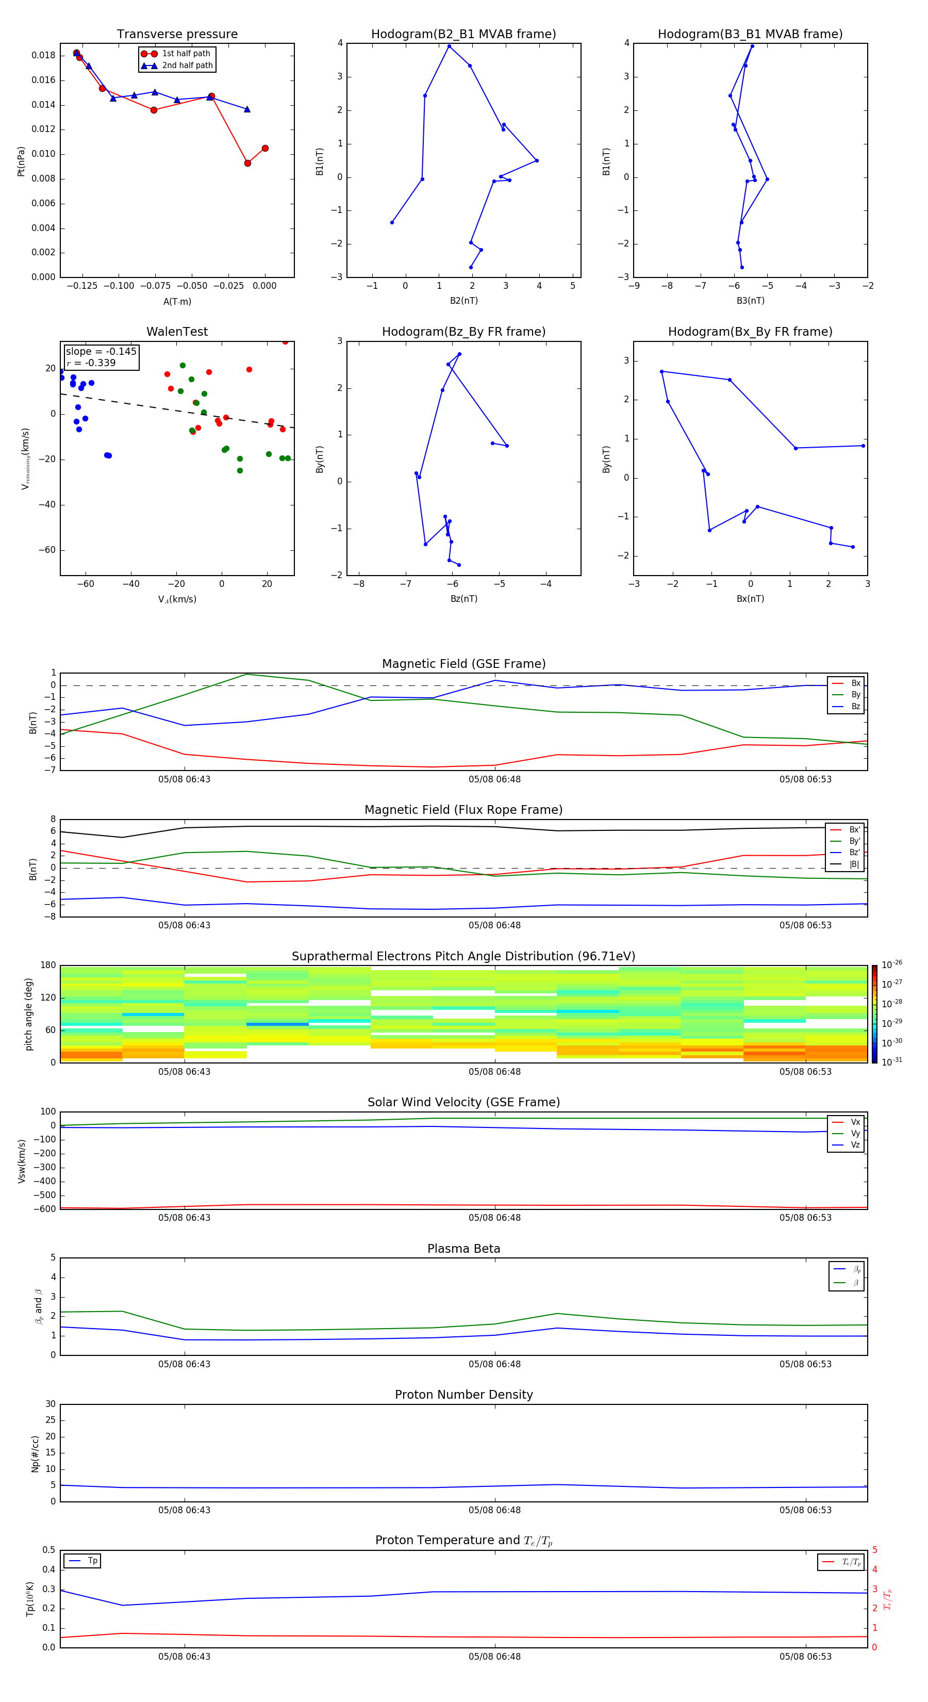Click '05/08 06:48' under Proton Temperature plot
This screenshot has width=928, height=1702.
pyautogui.click(x=495, y=1657)
